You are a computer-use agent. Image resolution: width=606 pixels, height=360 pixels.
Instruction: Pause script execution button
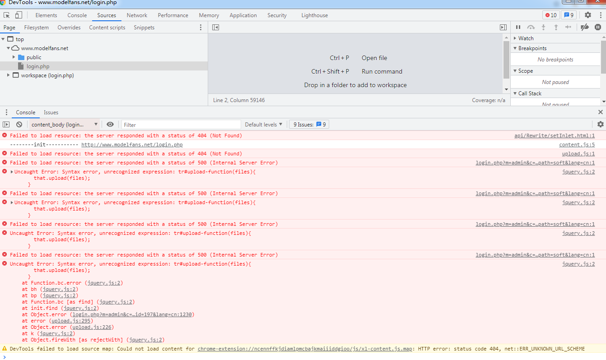tap(518, 27)
